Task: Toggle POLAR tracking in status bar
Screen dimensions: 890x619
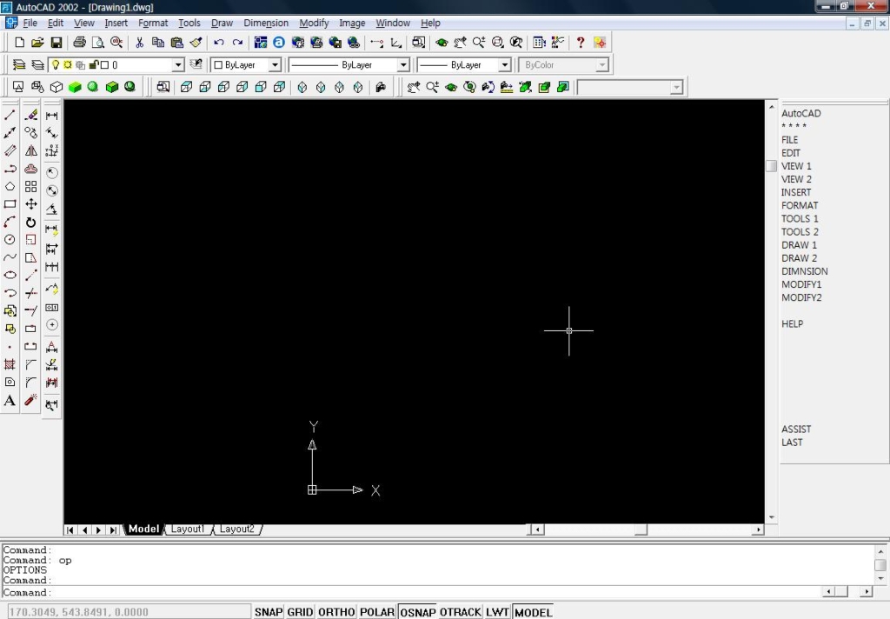Action: click(x=377, y=612)
